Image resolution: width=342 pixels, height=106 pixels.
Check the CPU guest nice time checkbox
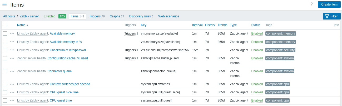pos(5,92)
